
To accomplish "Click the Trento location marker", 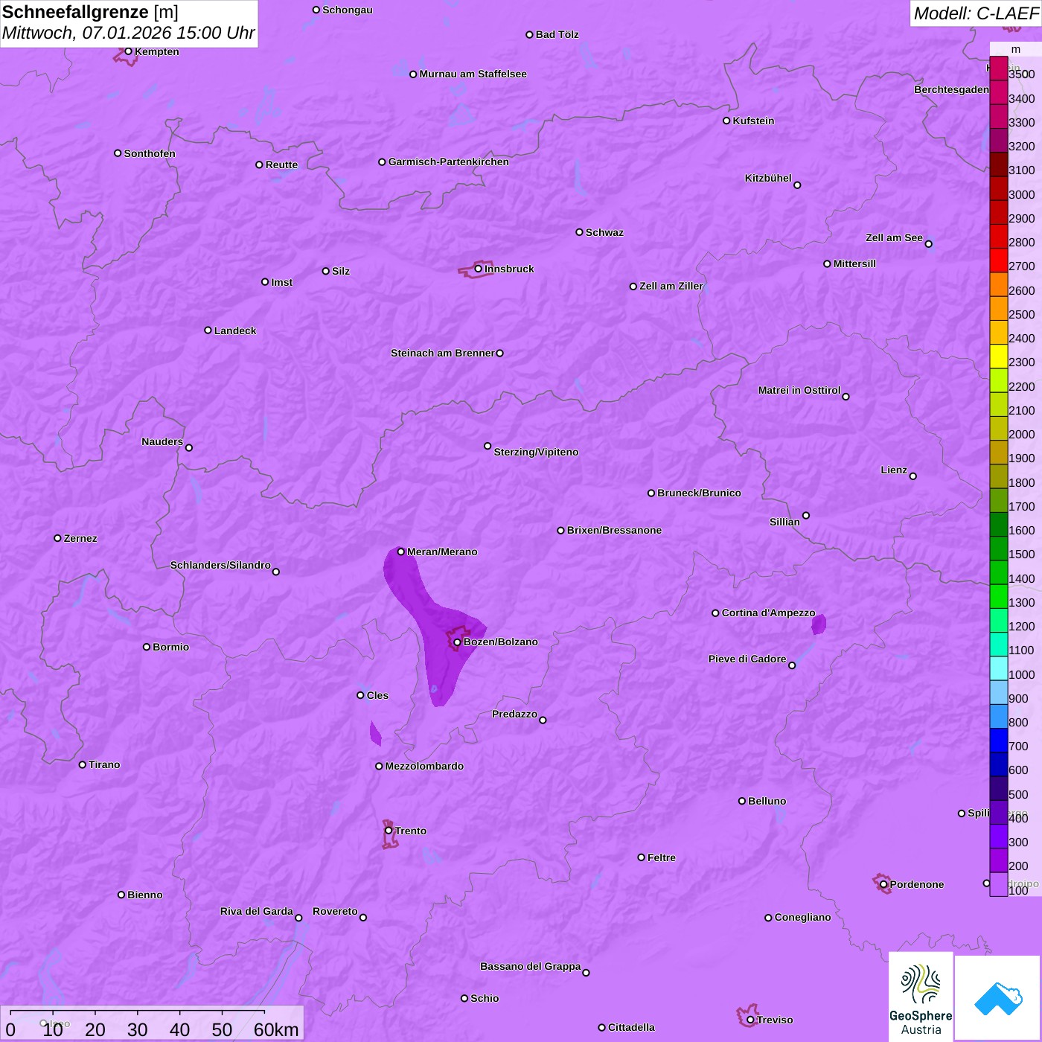I will click(x=389, y=831).
